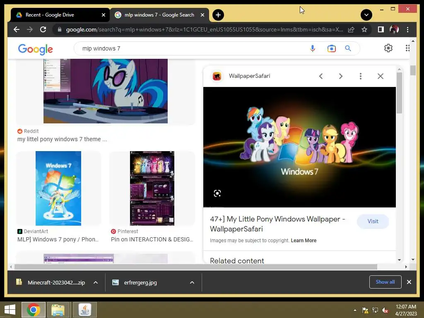Open the DeviantArt Windows 7 pony thumbnail
This screenshot has width=424, height=318.
click(x=58, y=188)
